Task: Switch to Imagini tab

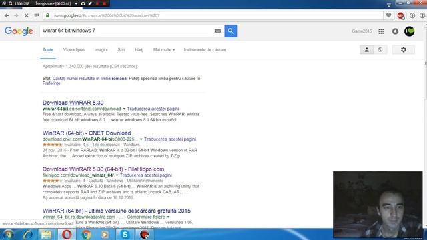Action: pos(101,50)
